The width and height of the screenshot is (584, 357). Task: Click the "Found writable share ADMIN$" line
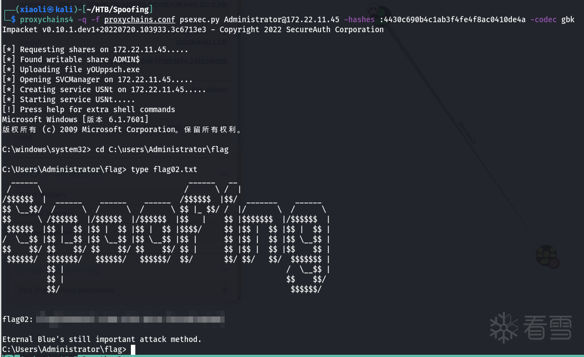point(71,60)
